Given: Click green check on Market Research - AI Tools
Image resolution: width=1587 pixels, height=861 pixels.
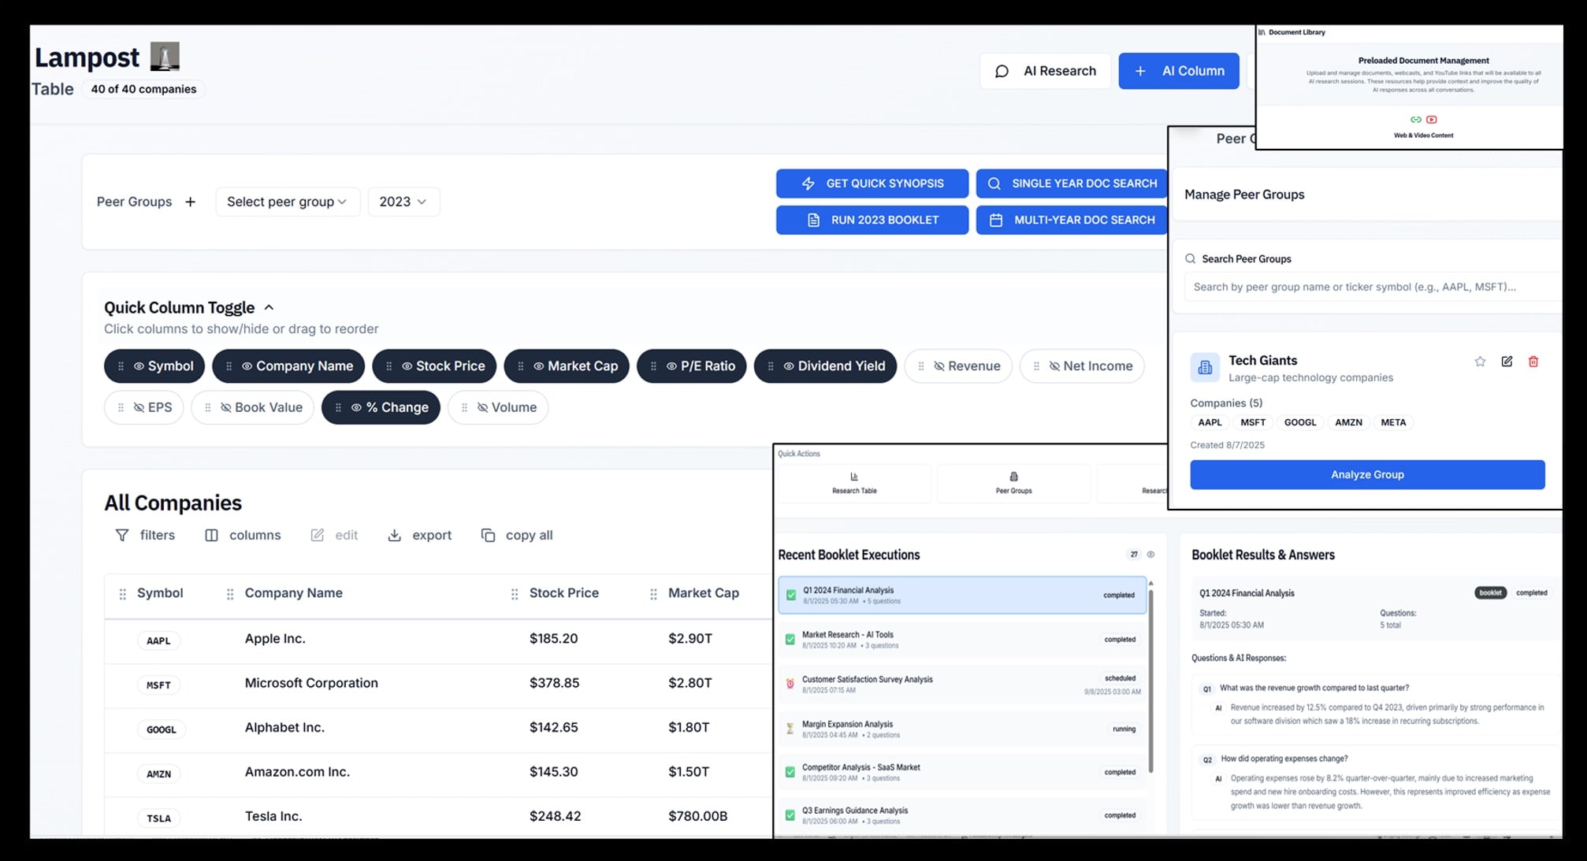Looking at the screenshot, I should 790,640.
